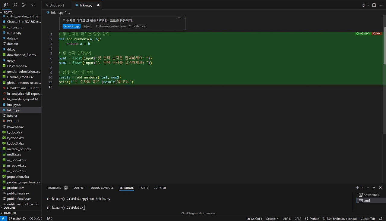Select downloaded_file.csv in the explorer
The width and height of the screenshot is (386, 221).
21,55
